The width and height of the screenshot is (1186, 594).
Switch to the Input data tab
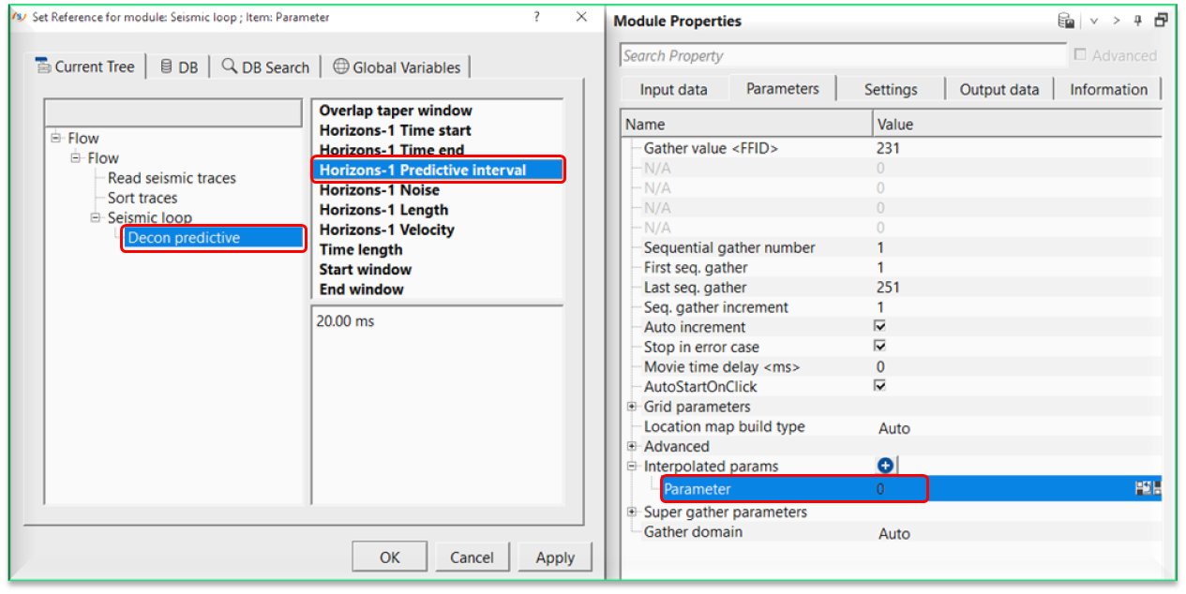coord(673,90)
